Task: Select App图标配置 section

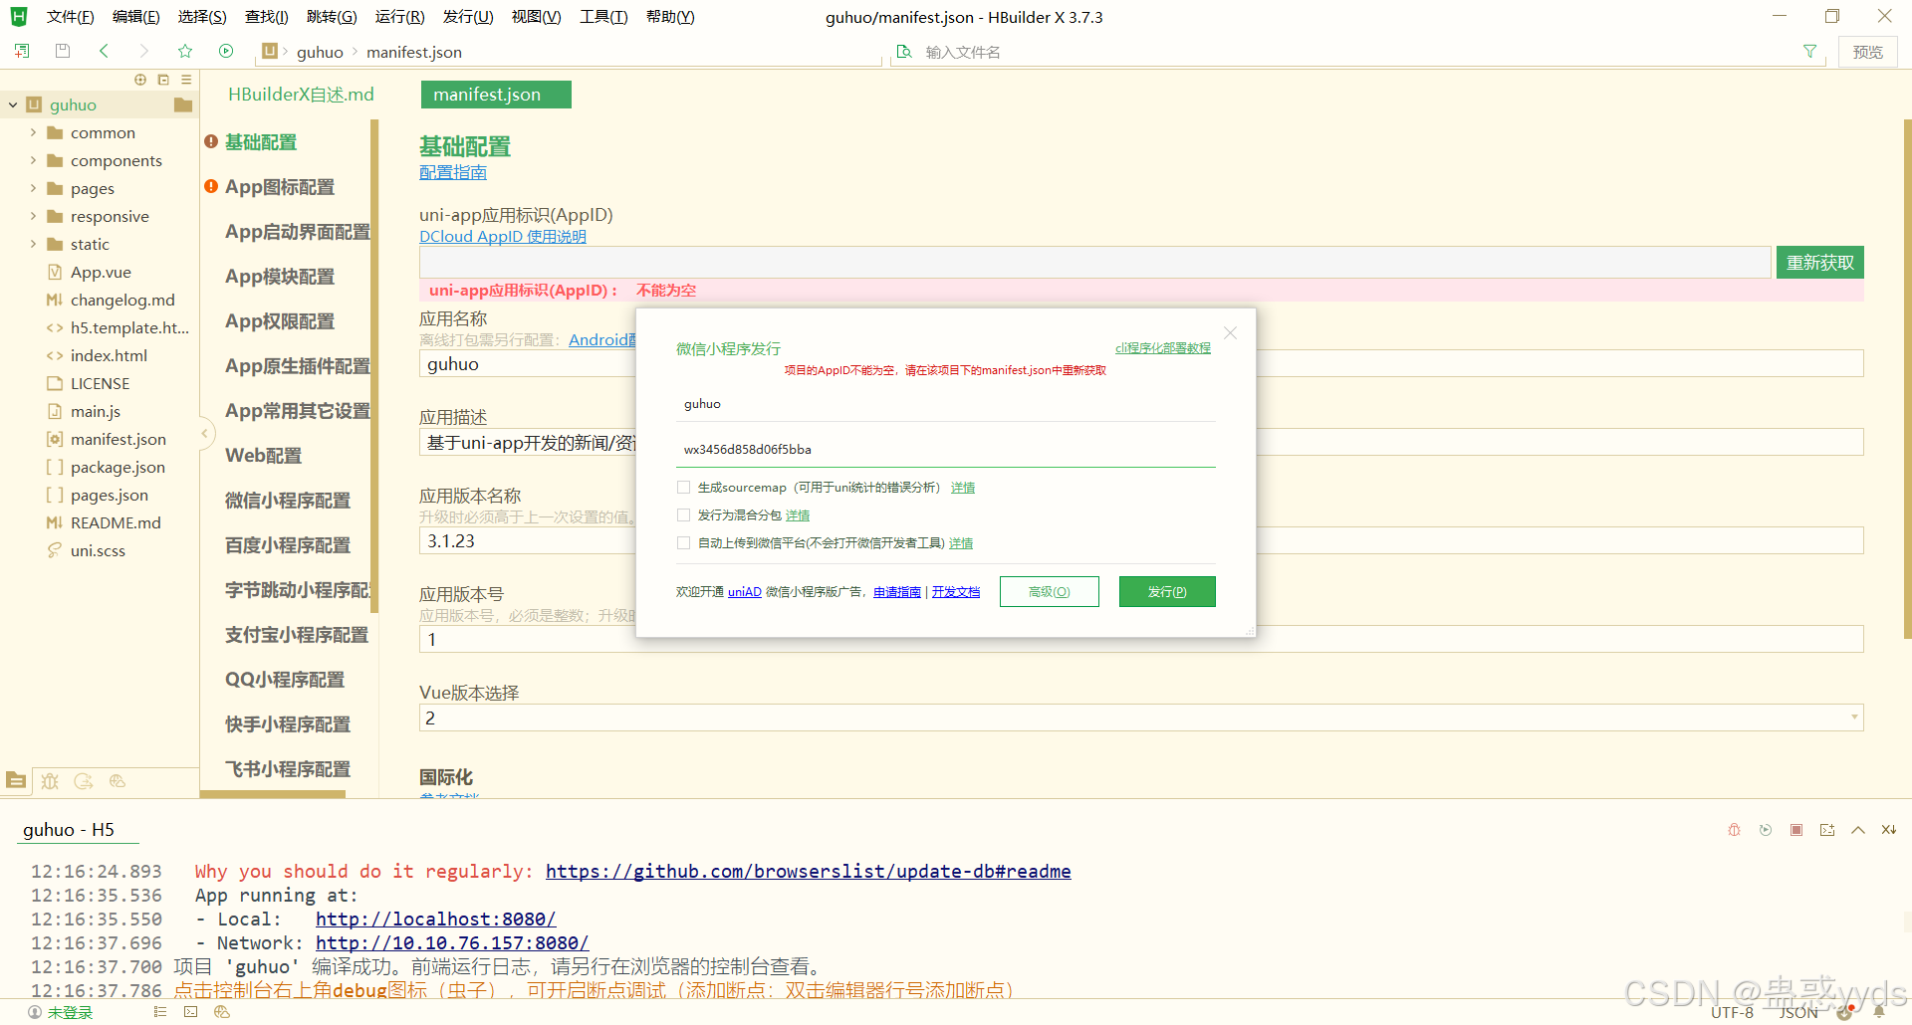Action: click(280, 187)
